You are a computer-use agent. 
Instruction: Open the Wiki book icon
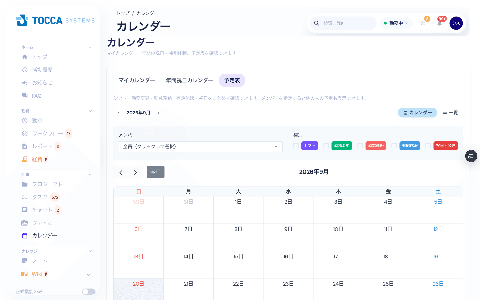pyautogui.click(x=25, y=274)
